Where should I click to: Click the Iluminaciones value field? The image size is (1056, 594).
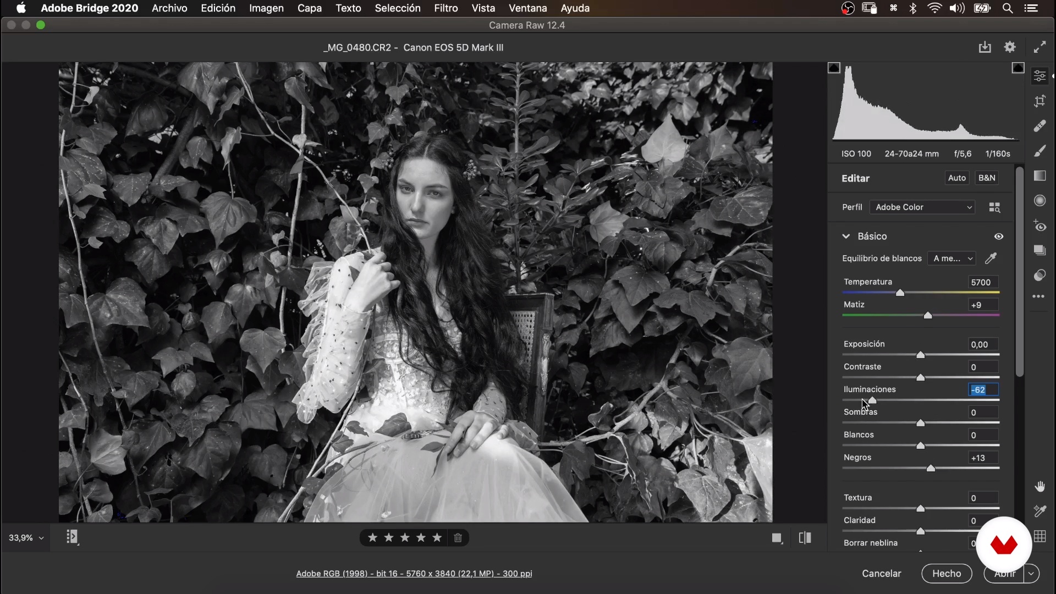(x=983, y=389)
